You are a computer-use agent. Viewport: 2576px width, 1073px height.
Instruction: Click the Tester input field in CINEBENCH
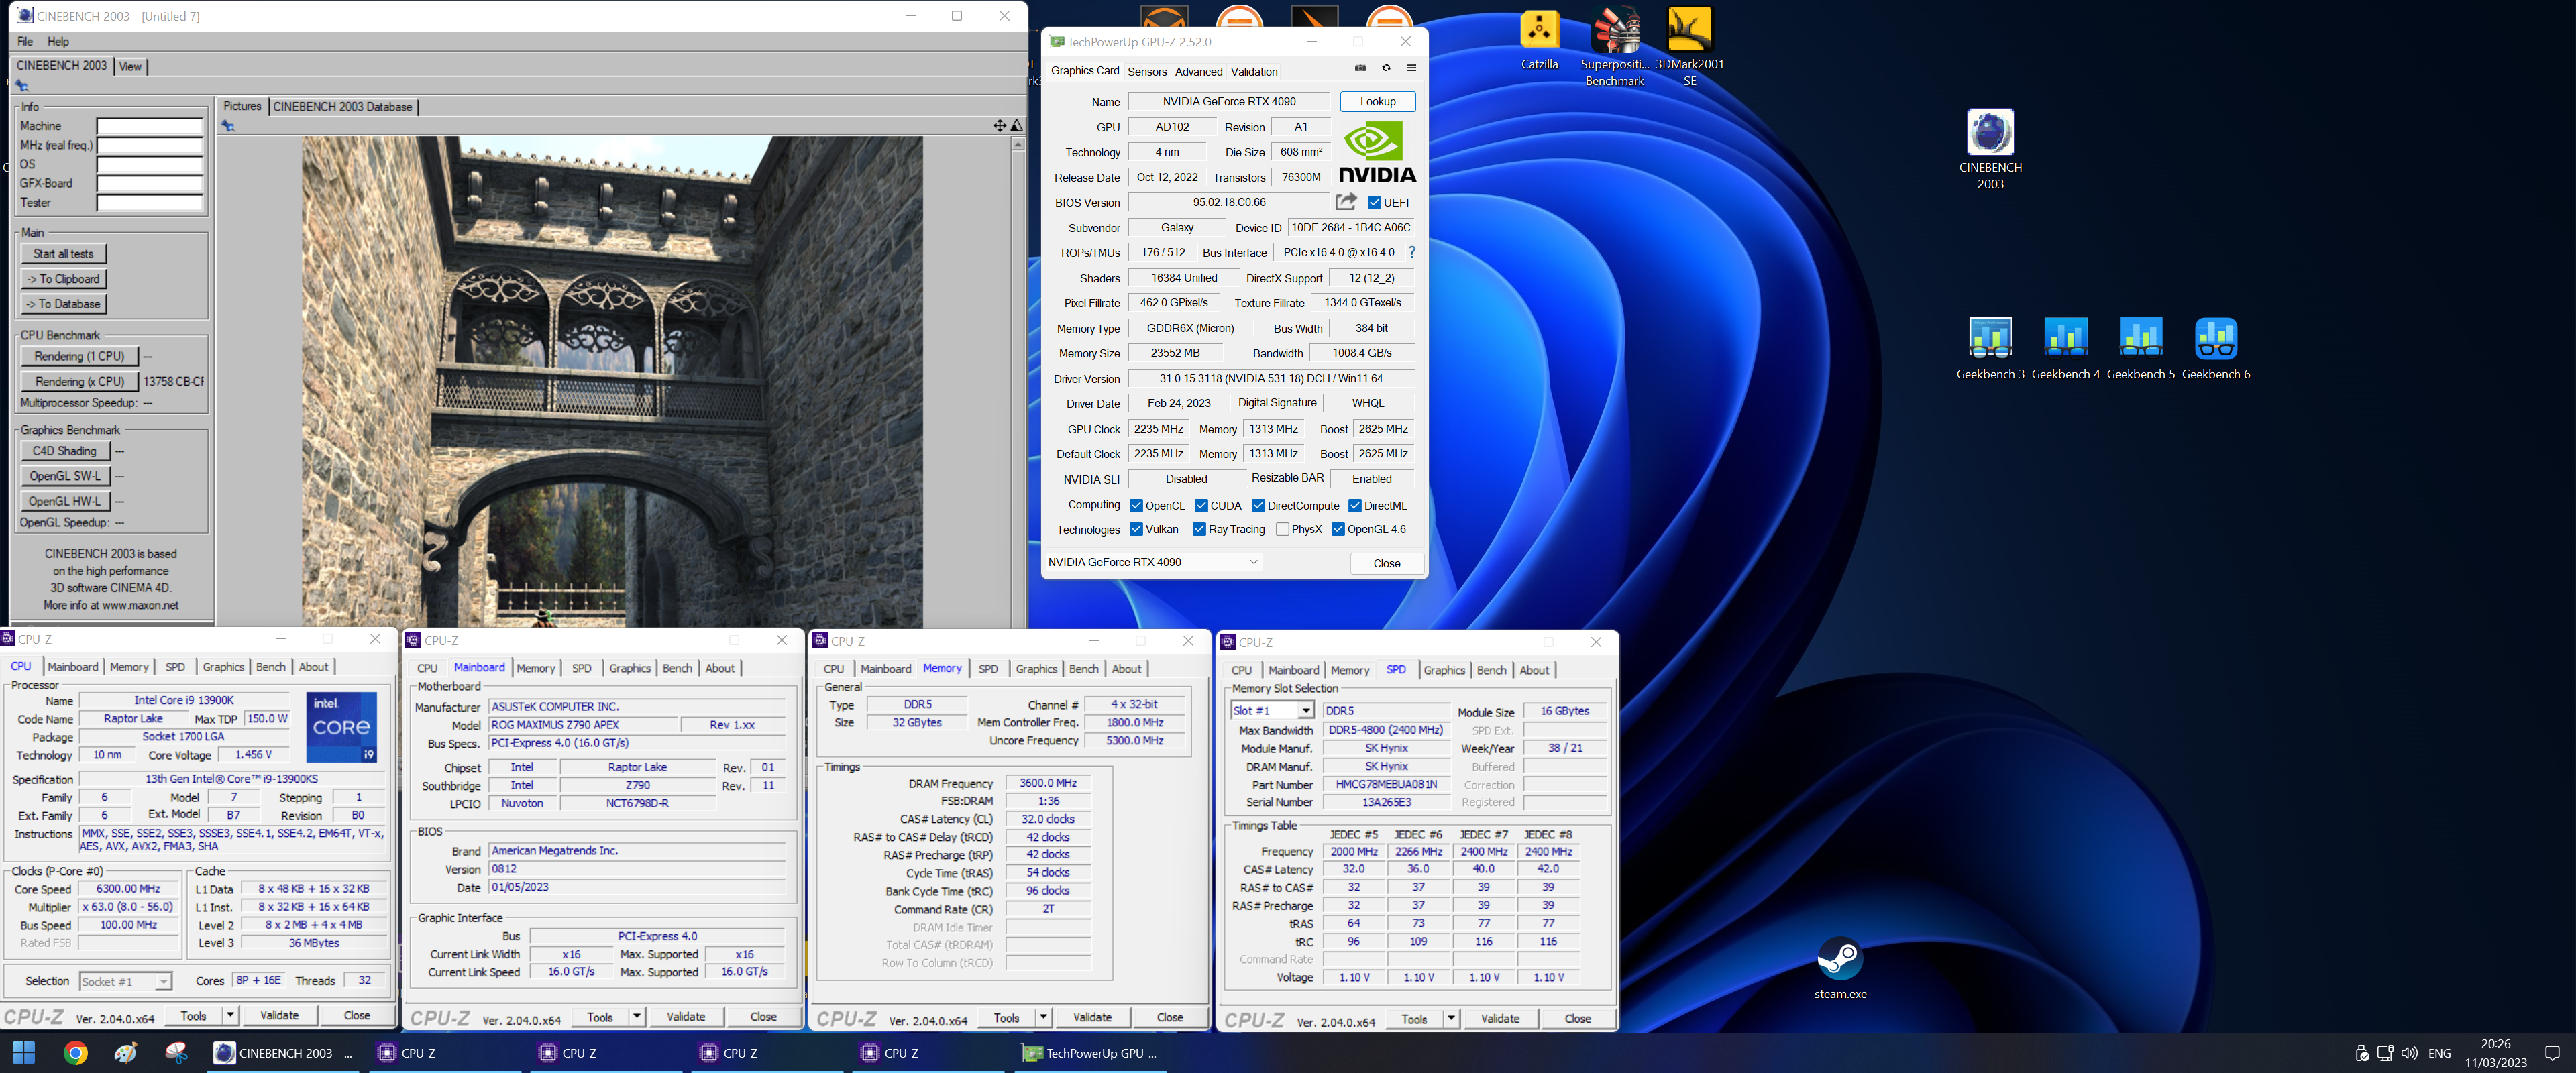coord(150,203)
